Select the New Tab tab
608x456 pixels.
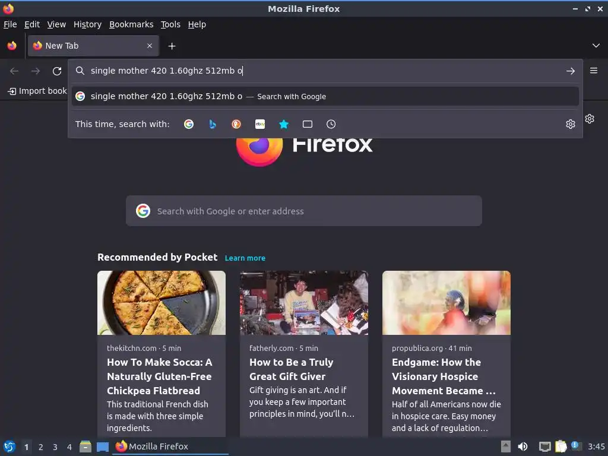click(93, 46)
